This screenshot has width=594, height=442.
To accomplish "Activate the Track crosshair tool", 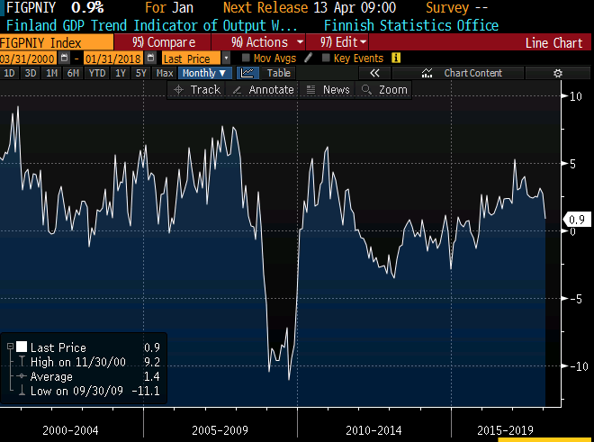I will [196, 89].
